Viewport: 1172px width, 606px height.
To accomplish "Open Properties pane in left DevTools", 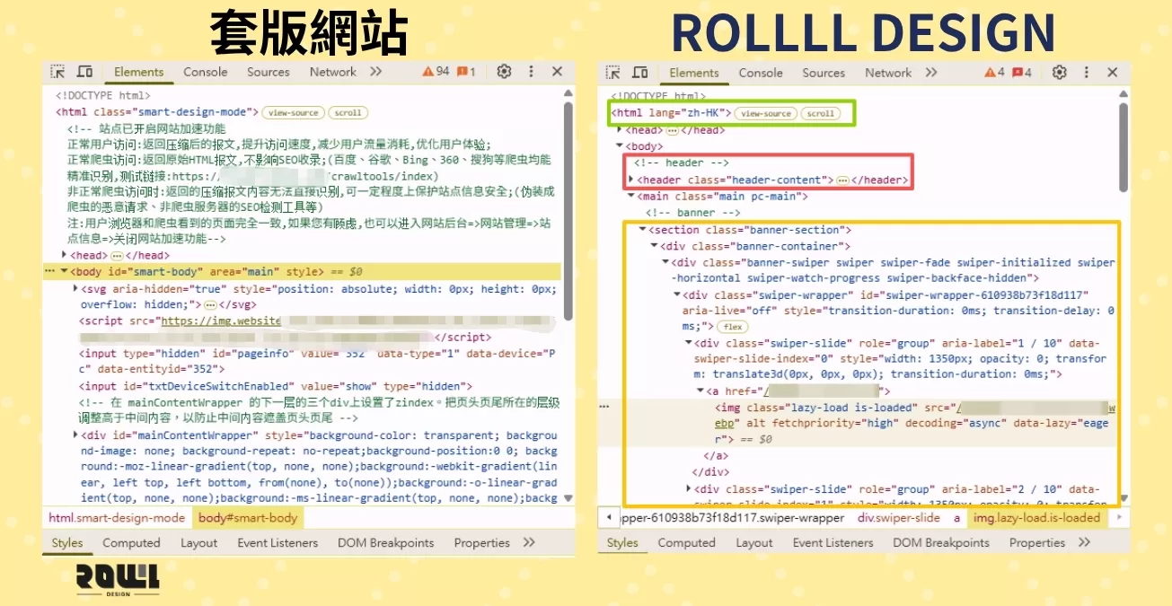I will click(x=482, y=542).
